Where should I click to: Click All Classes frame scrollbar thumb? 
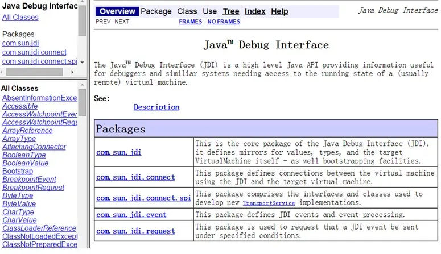pyautogui.click(x=82, y=102)
